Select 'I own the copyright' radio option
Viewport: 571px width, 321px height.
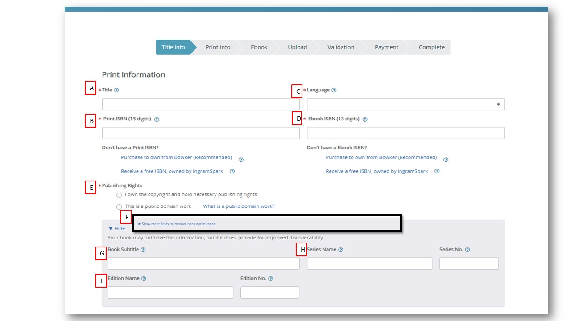click(x=119, y=195)
